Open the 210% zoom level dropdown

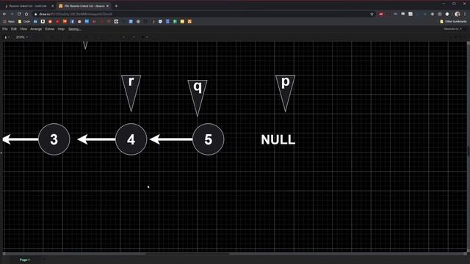[22, 37]
